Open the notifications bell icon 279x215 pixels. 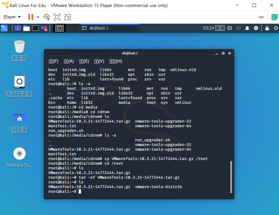[247, 28]
